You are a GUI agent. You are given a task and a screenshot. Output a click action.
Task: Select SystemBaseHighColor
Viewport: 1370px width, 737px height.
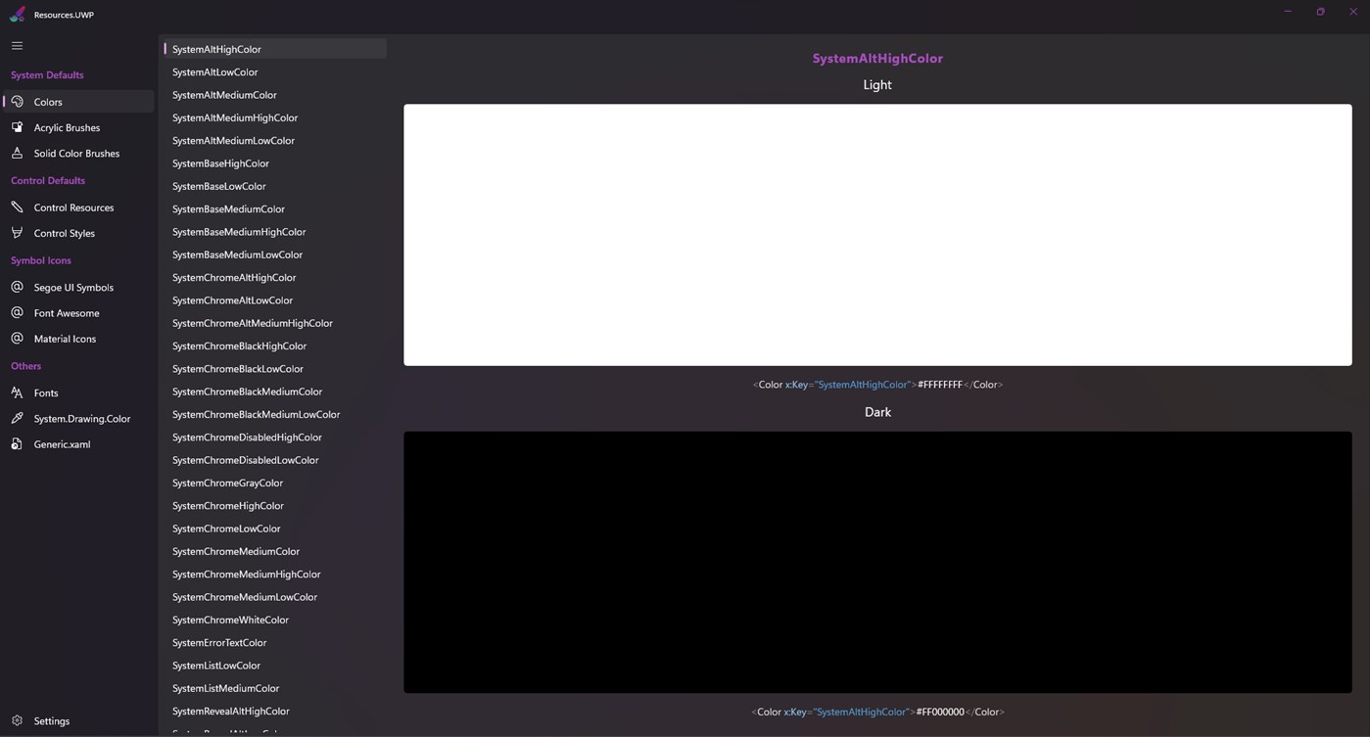click(274, 163)
